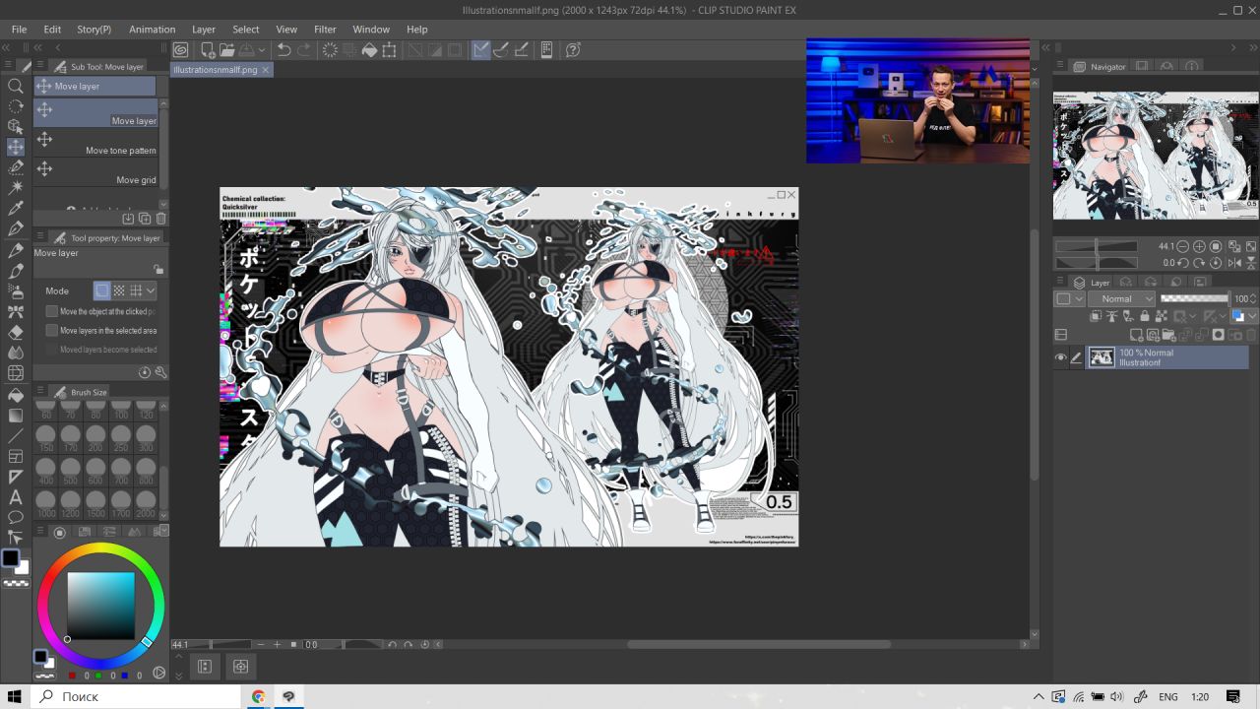This screenshot has height=709, width=1260.
Task: Click the Windows search box Поиск
Action: click(x=136, y=696)
